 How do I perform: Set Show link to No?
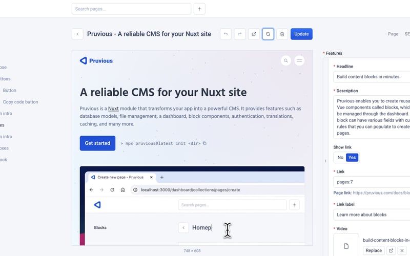[340, 158]
